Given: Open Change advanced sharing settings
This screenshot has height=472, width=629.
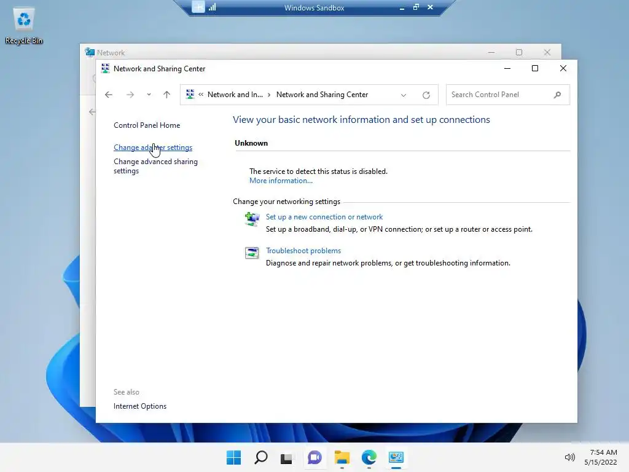Looking at the screenshot, I should [155, 166].
